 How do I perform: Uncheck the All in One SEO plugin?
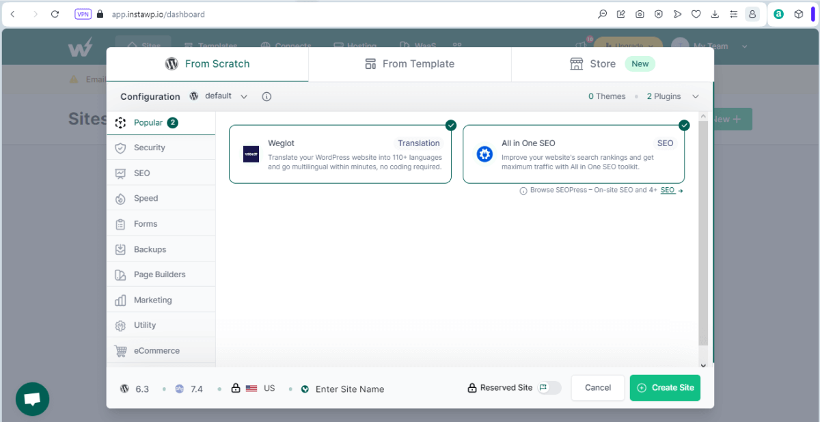pos(684,125)
